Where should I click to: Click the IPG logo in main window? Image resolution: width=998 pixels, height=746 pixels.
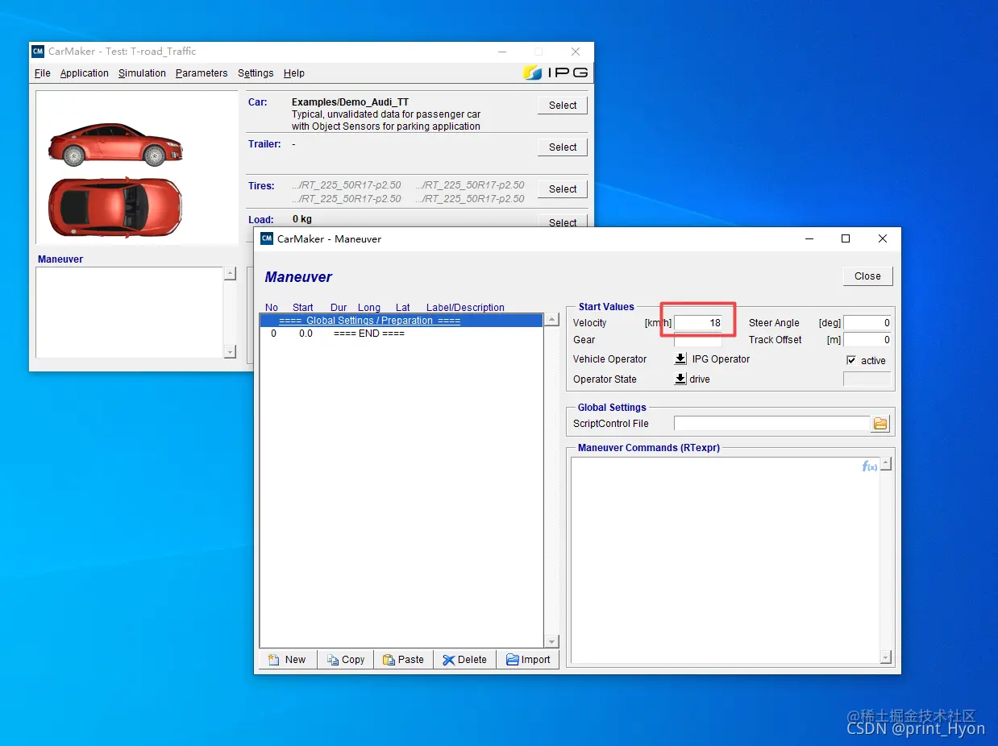point(555,73)
